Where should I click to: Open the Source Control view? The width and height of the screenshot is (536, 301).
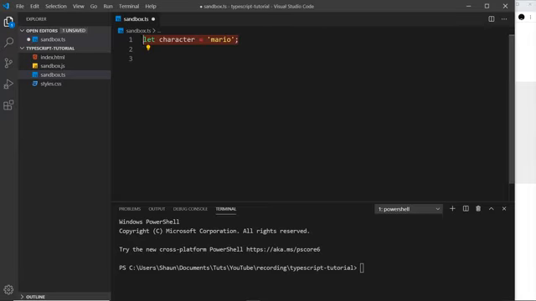tap(8, 64)
